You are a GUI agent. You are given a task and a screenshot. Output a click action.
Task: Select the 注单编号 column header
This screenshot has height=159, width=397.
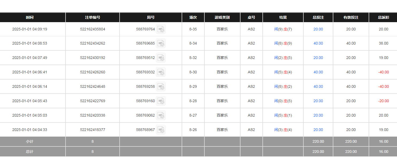pos(93,17)
